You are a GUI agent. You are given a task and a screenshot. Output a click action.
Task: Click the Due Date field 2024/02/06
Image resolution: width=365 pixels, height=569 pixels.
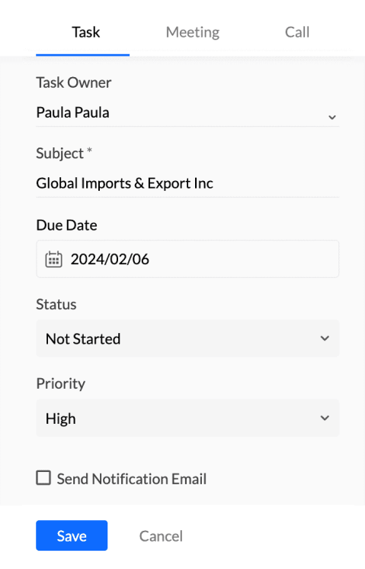[187, 259]
